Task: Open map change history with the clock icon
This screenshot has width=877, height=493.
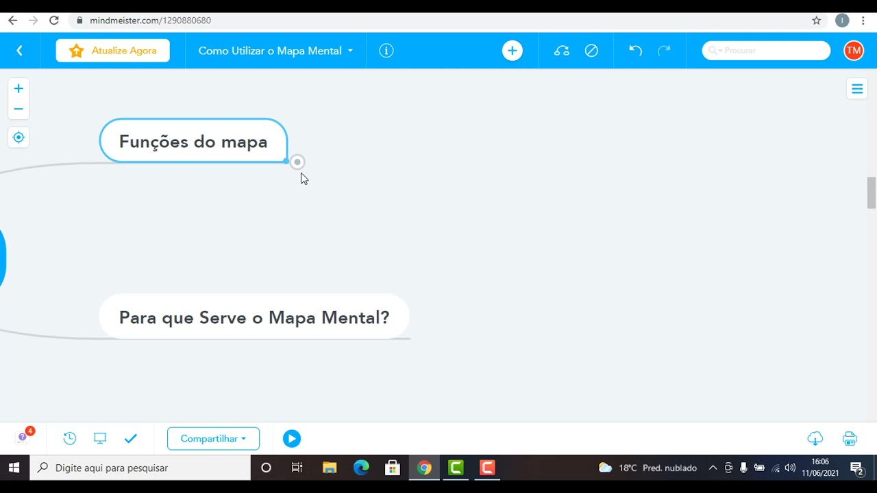Action: [69, 438]
